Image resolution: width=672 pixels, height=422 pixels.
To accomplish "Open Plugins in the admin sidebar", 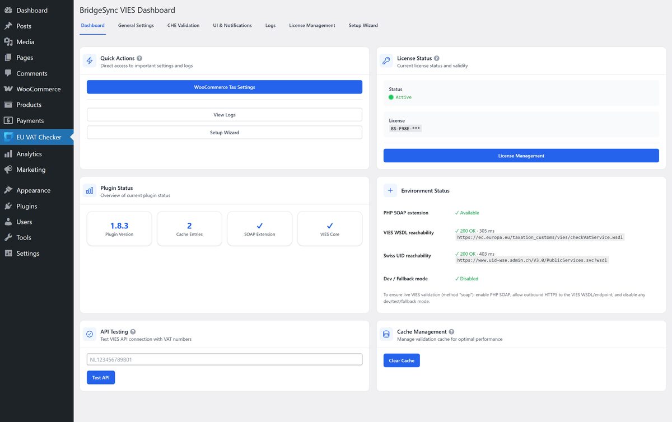I will click(27, 206).
